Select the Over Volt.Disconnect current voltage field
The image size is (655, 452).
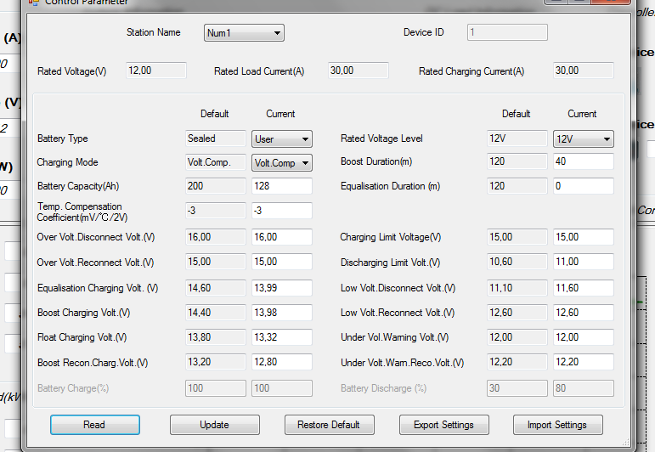point(282,237)
